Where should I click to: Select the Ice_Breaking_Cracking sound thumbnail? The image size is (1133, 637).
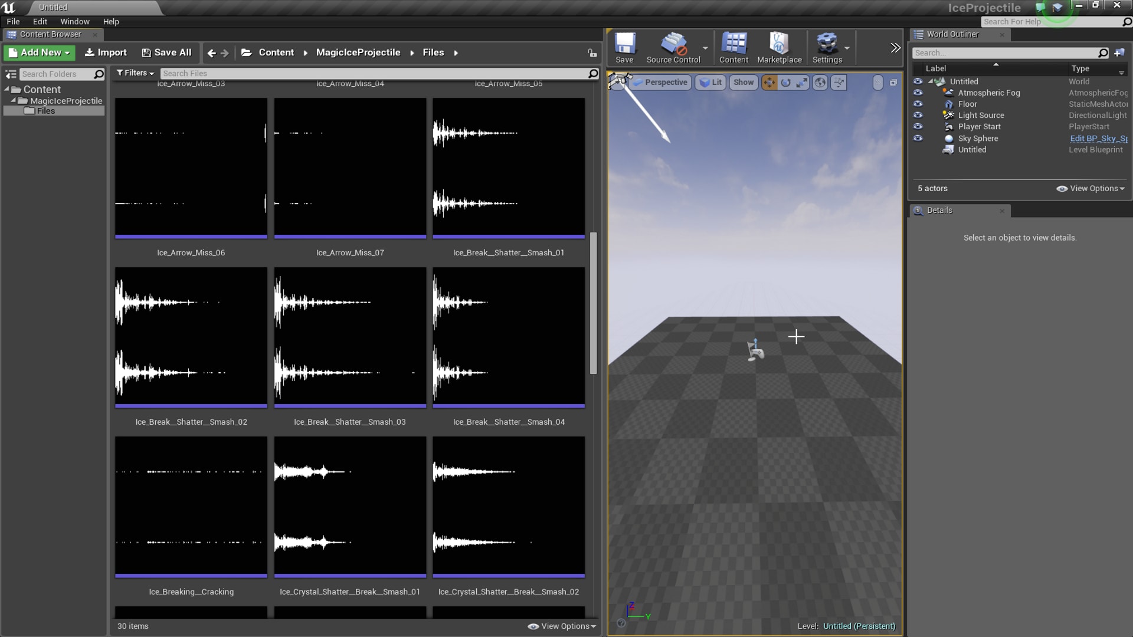tap(191, 506)
